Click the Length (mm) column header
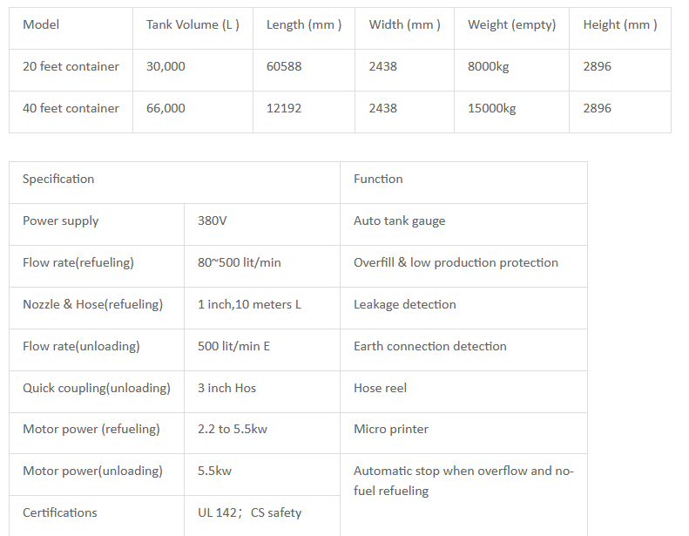Screen dimensions: 689x536 [303, 24]
